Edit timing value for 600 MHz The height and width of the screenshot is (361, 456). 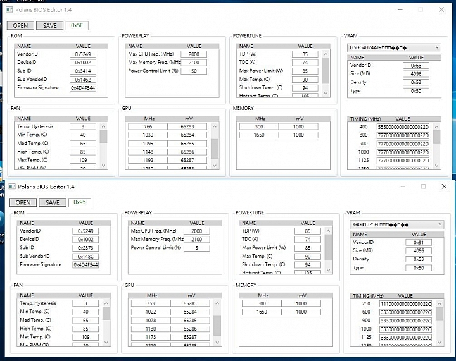[x=406, y=312]
